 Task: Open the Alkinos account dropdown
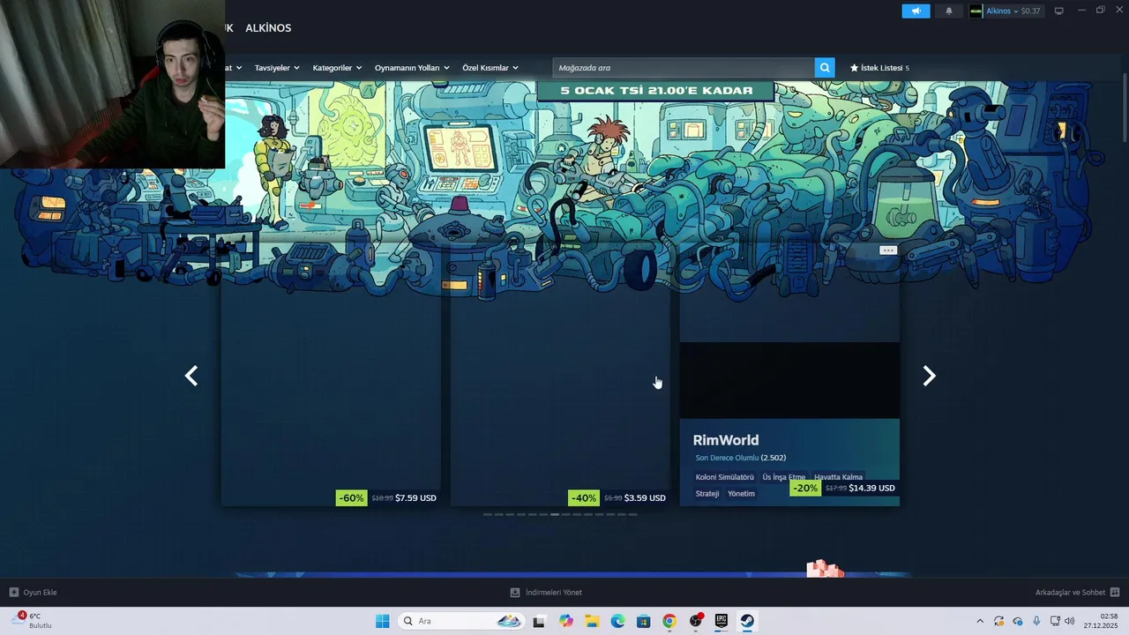point(1002,11)
